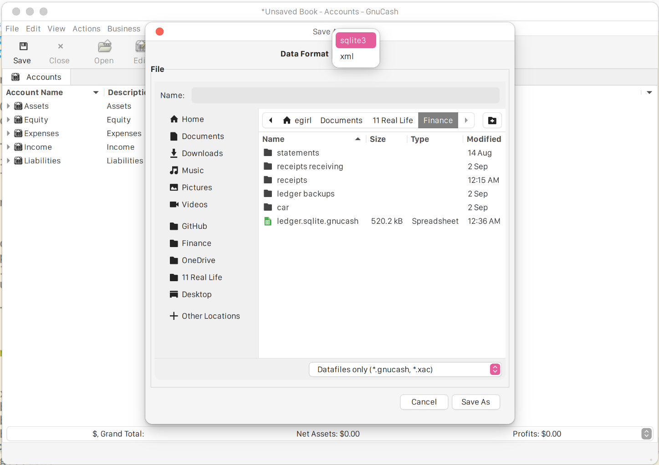Open the Music location in the sidebar
Viewport: 659px width, 465px height.
click(x=192, y=170)
